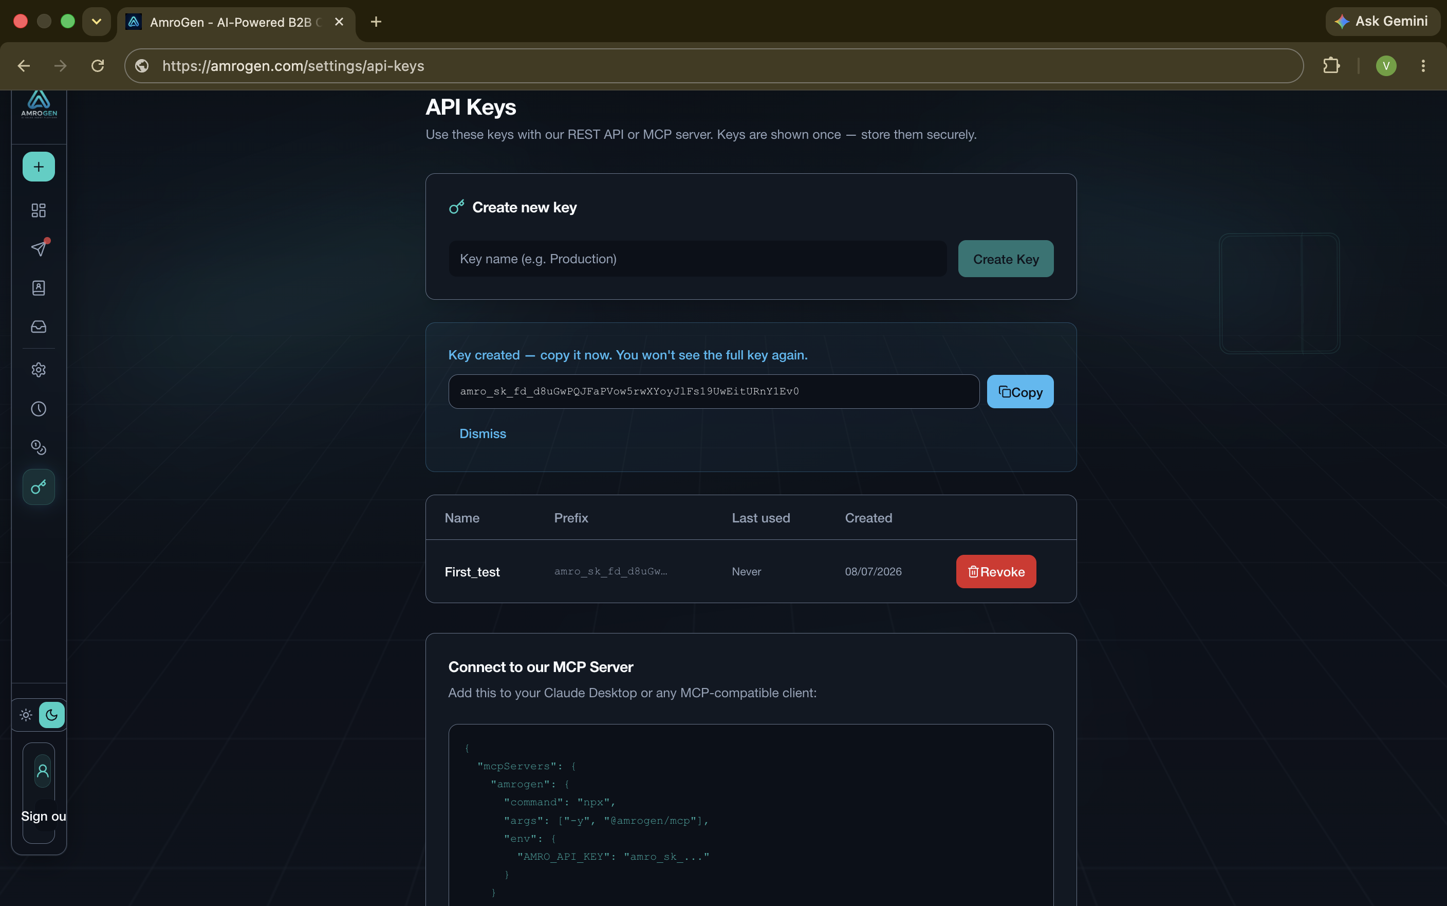Viewport: 1447px width, 906px height.
Task: Click the amro_sk_fd_d8uGw… prefix cell
Action: click(x=610, y=572)
